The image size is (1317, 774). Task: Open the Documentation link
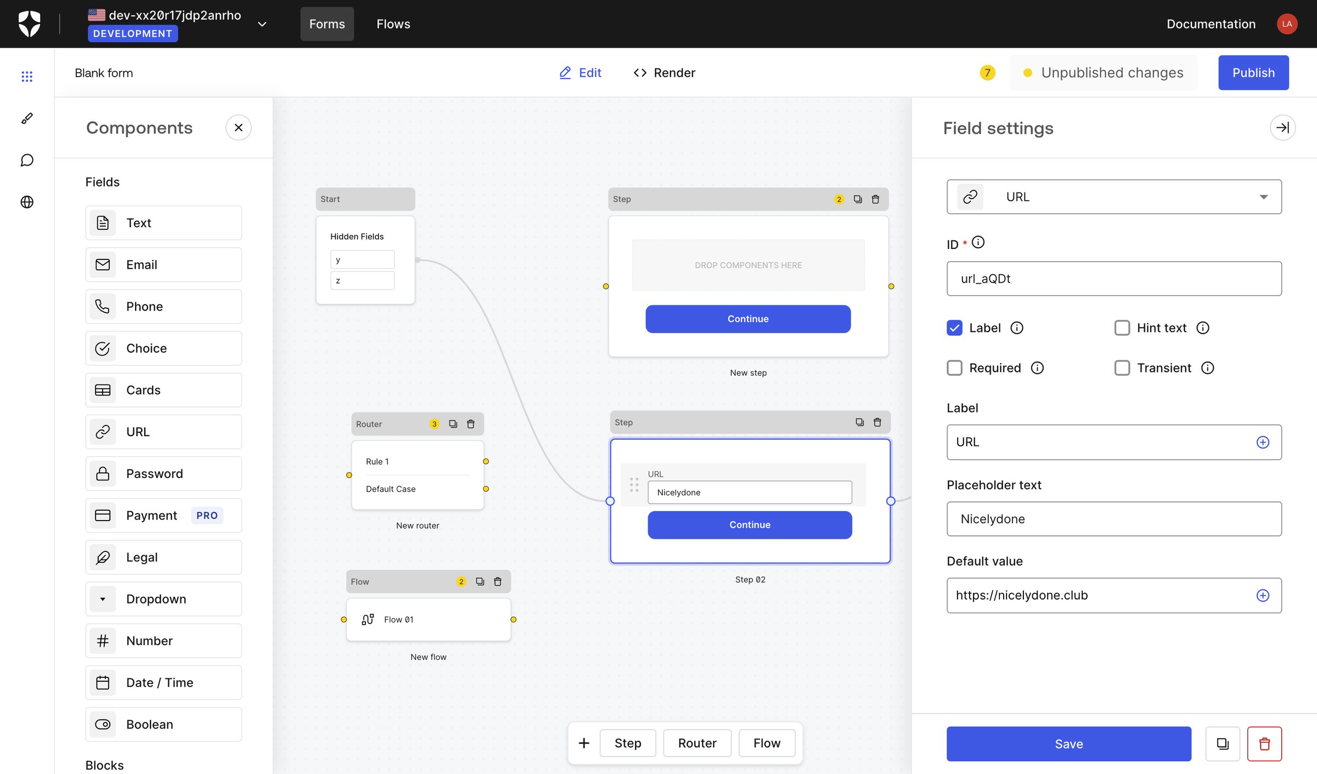(1211, 24)
